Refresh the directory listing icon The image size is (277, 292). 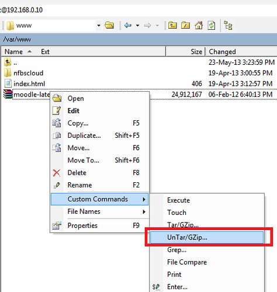click(212, 25)
